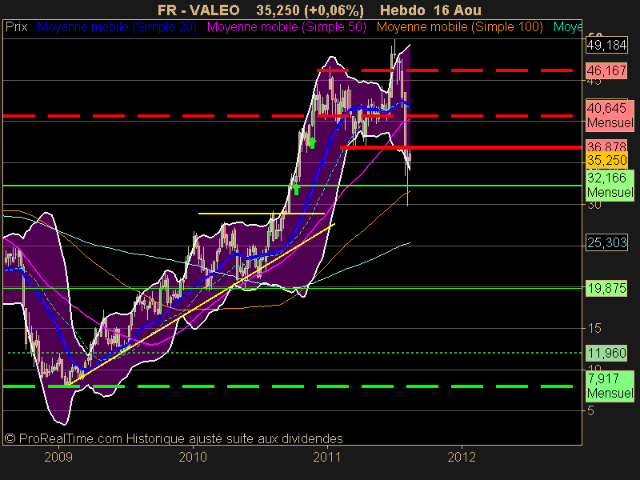Viewport: 640px width, 480px height.
Task: Select the Moyenne mobile (Simple 100) legend
Action: point(459,27)
